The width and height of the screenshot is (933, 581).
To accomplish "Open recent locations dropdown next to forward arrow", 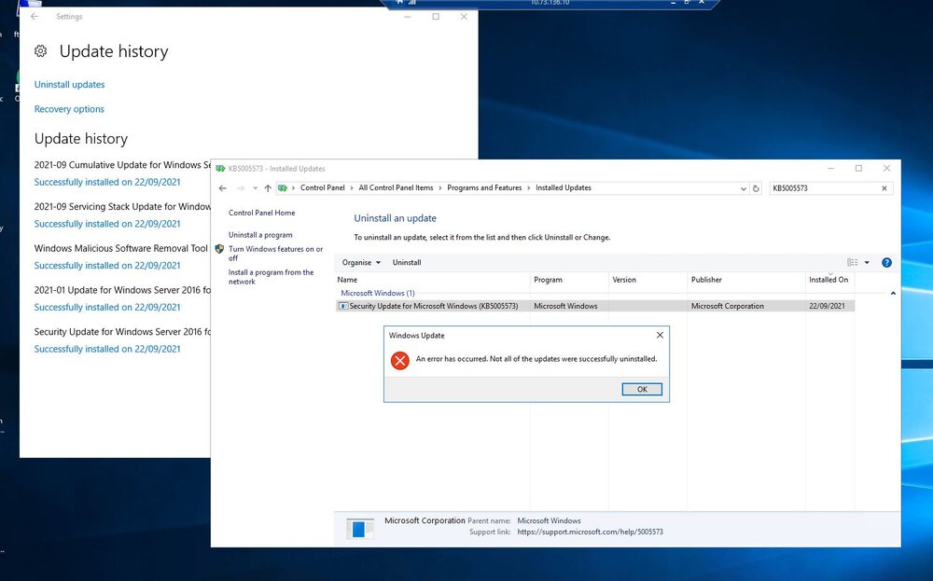I will 255,188.
